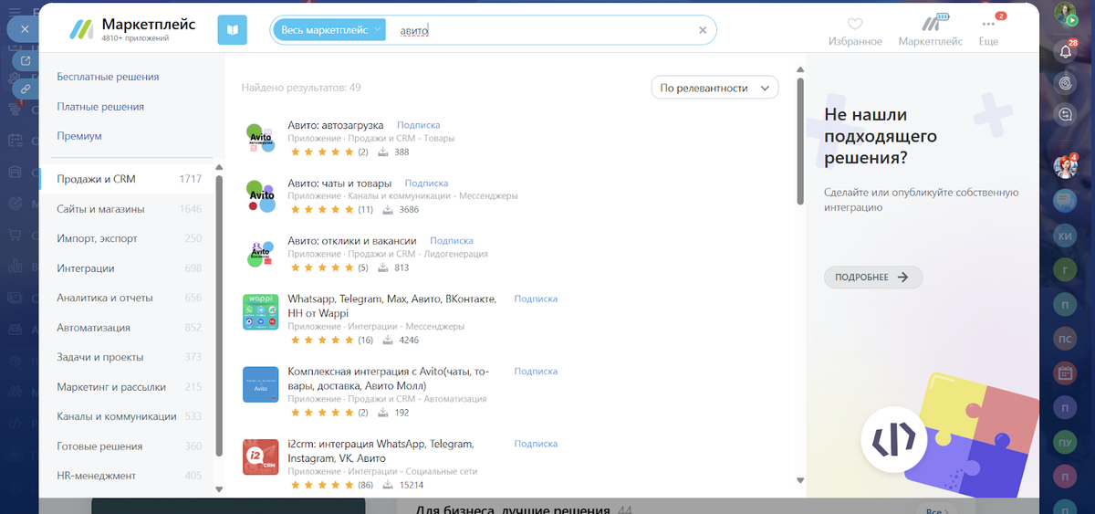Screen dimensions: 1095x514
Task: Filter by Бесплатные решения
Action: pyautogui.click(x=108, y=77)
